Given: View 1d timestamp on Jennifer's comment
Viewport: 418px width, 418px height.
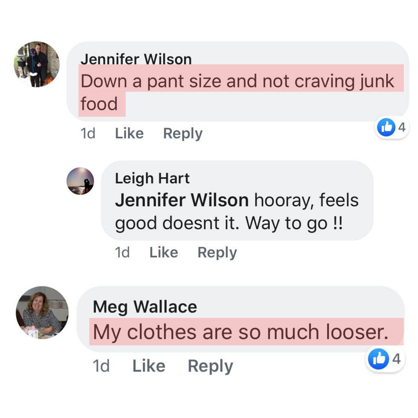Looking at the screenshot, I should [88, 133].
